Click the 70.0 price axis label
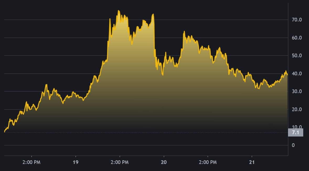The width and height of the screenshot is (309, 171). click(296, 20)
